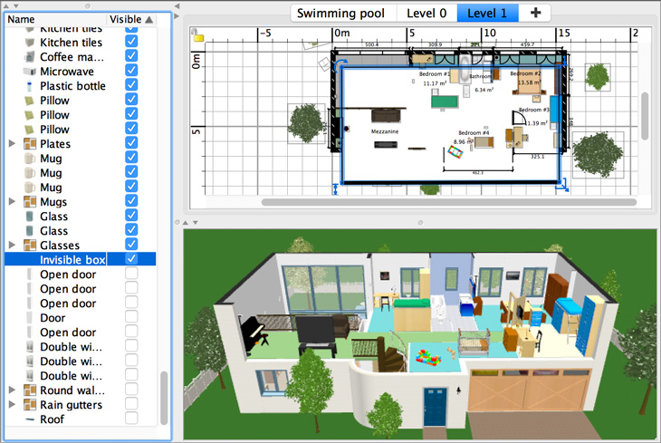Uncheck visibility of Invisible box
661x443 pixels.
click(x=131, y=260)
